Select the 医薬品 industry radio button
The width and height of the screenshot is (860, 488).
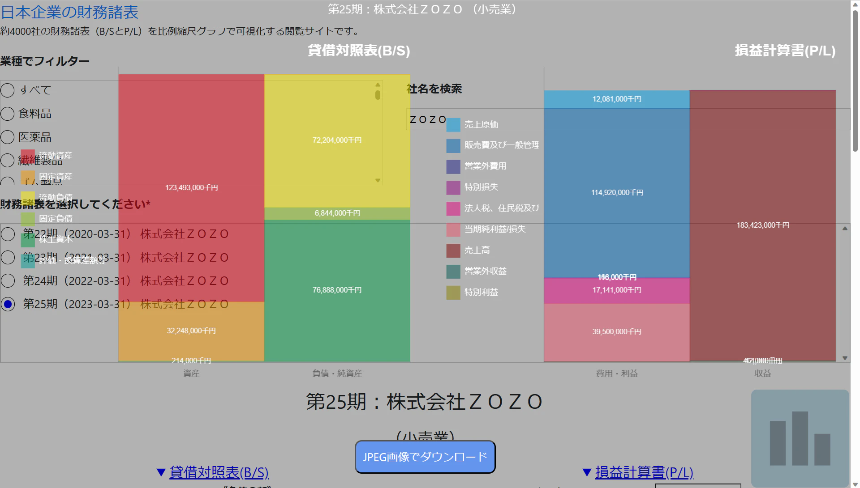click(8, 137)
